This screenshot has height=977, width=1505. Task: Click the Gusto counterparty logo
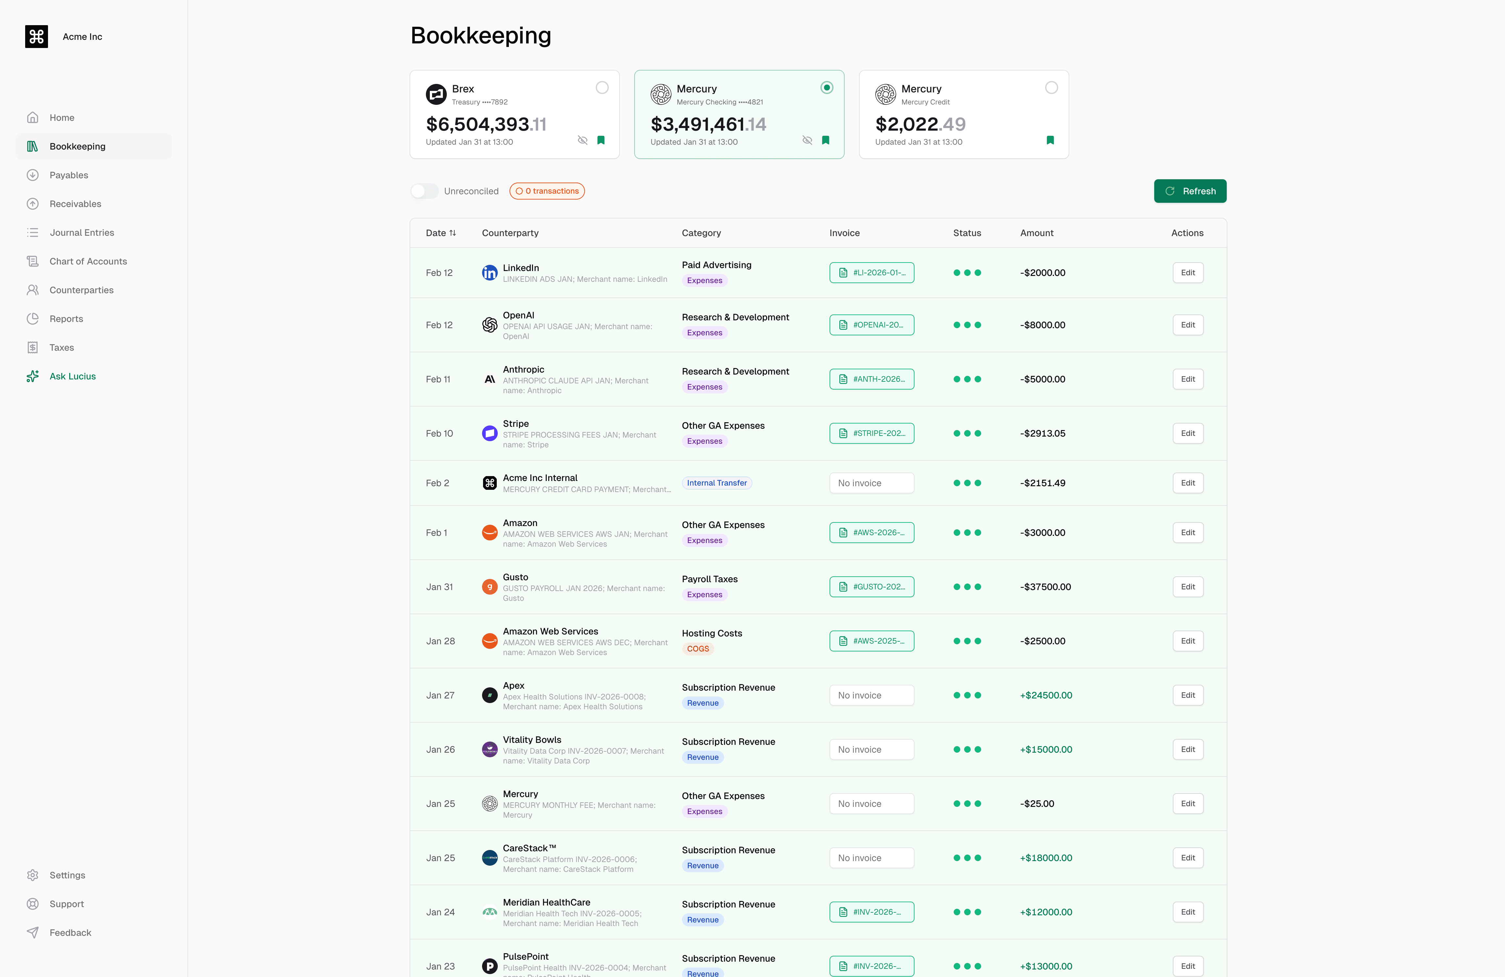[490, 587]
